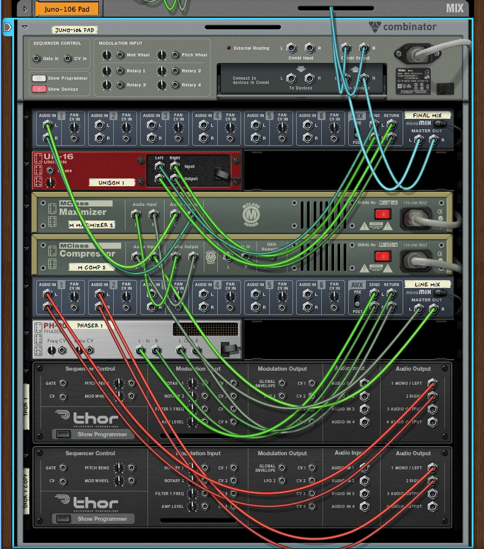Click Final Mix Audio In 2 left jack
Viewport: 484px width, 549px height.
pos(100,125)
